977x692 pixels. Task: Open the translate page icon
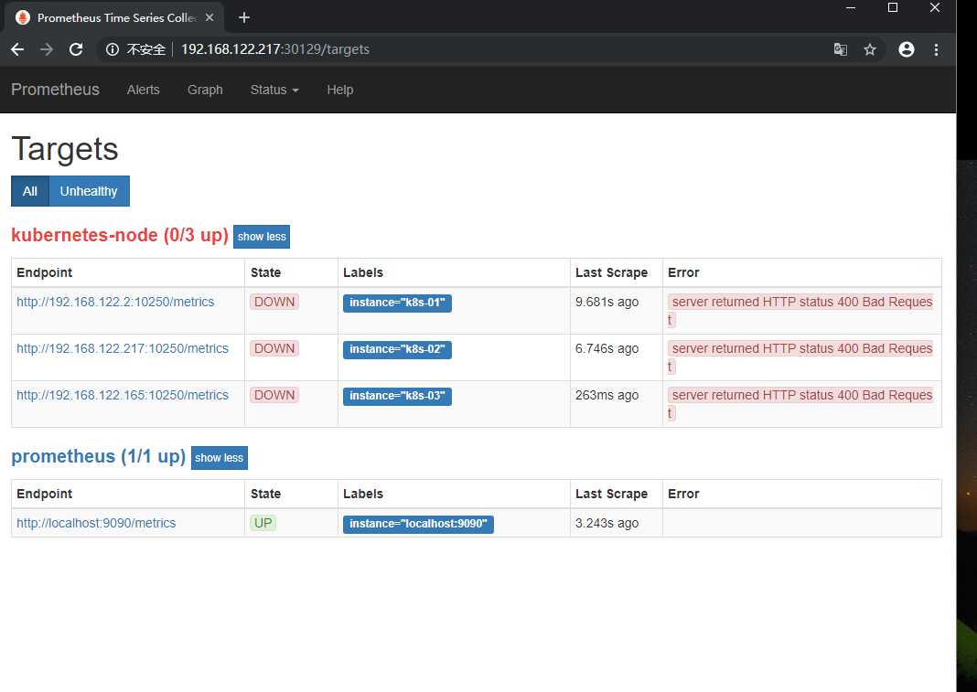[x=841, y=49]
